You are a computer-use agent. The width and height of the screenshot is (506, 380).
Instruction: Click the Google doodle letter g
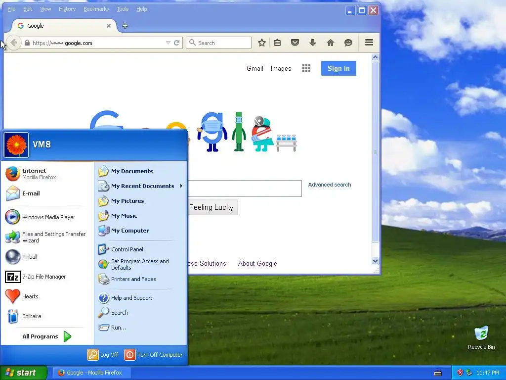(212, 132)
